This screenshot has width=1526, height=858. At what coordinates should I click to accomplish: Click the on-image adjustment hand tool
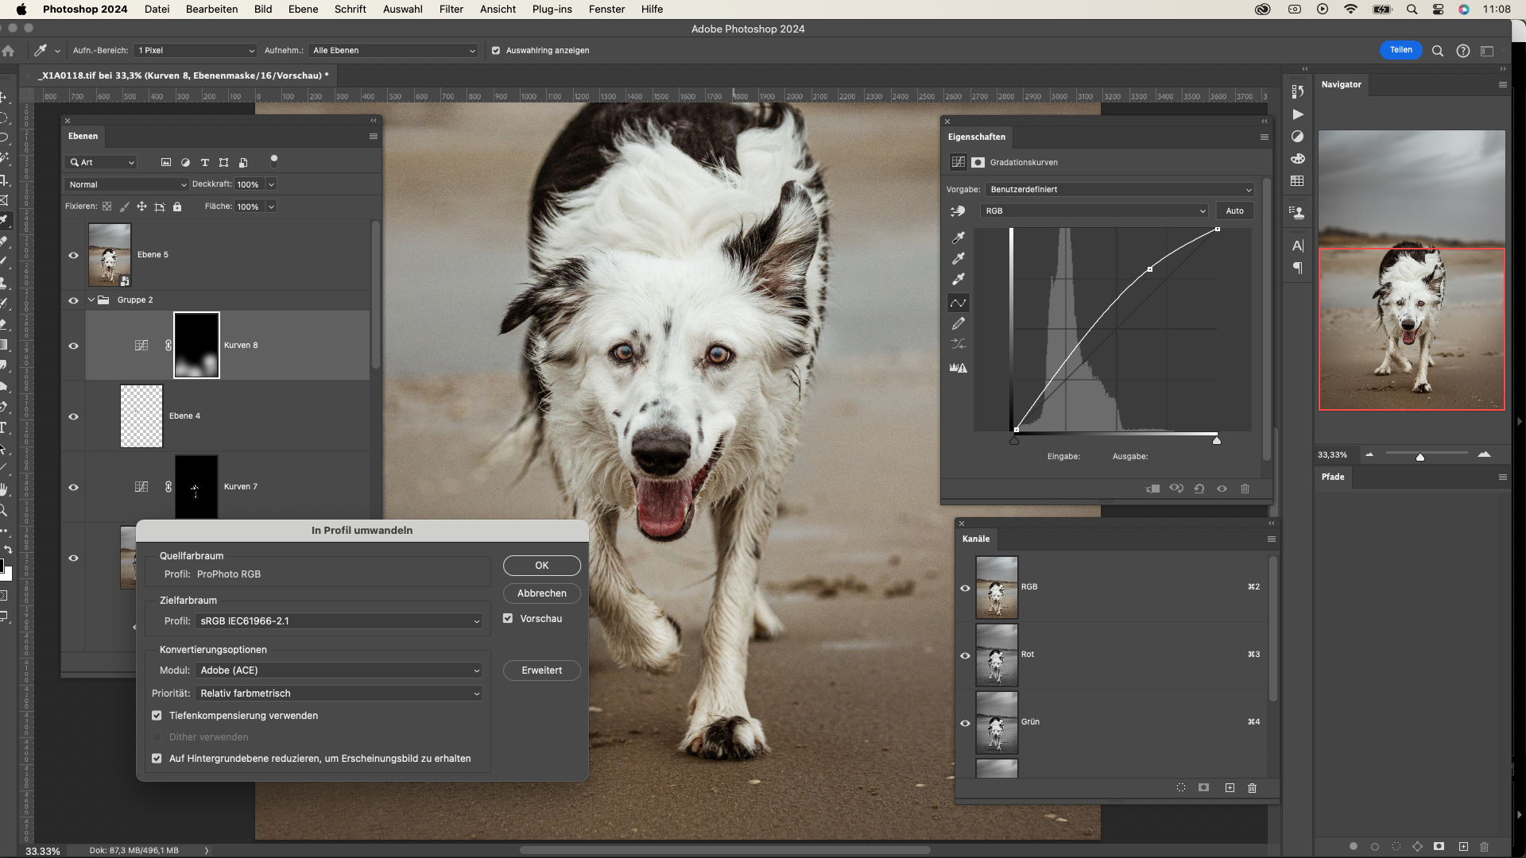(958, 211)
